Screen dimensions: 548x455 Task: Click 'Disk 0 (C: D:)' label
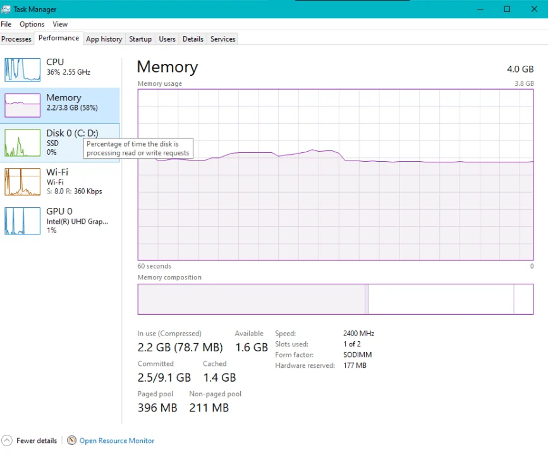click(72, 133)
